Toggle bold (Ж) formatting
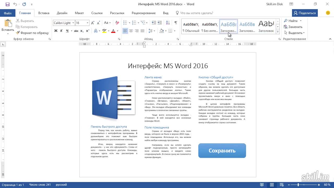Image resolution: width=334 pixels, height=188 pixels. [56, 31]
